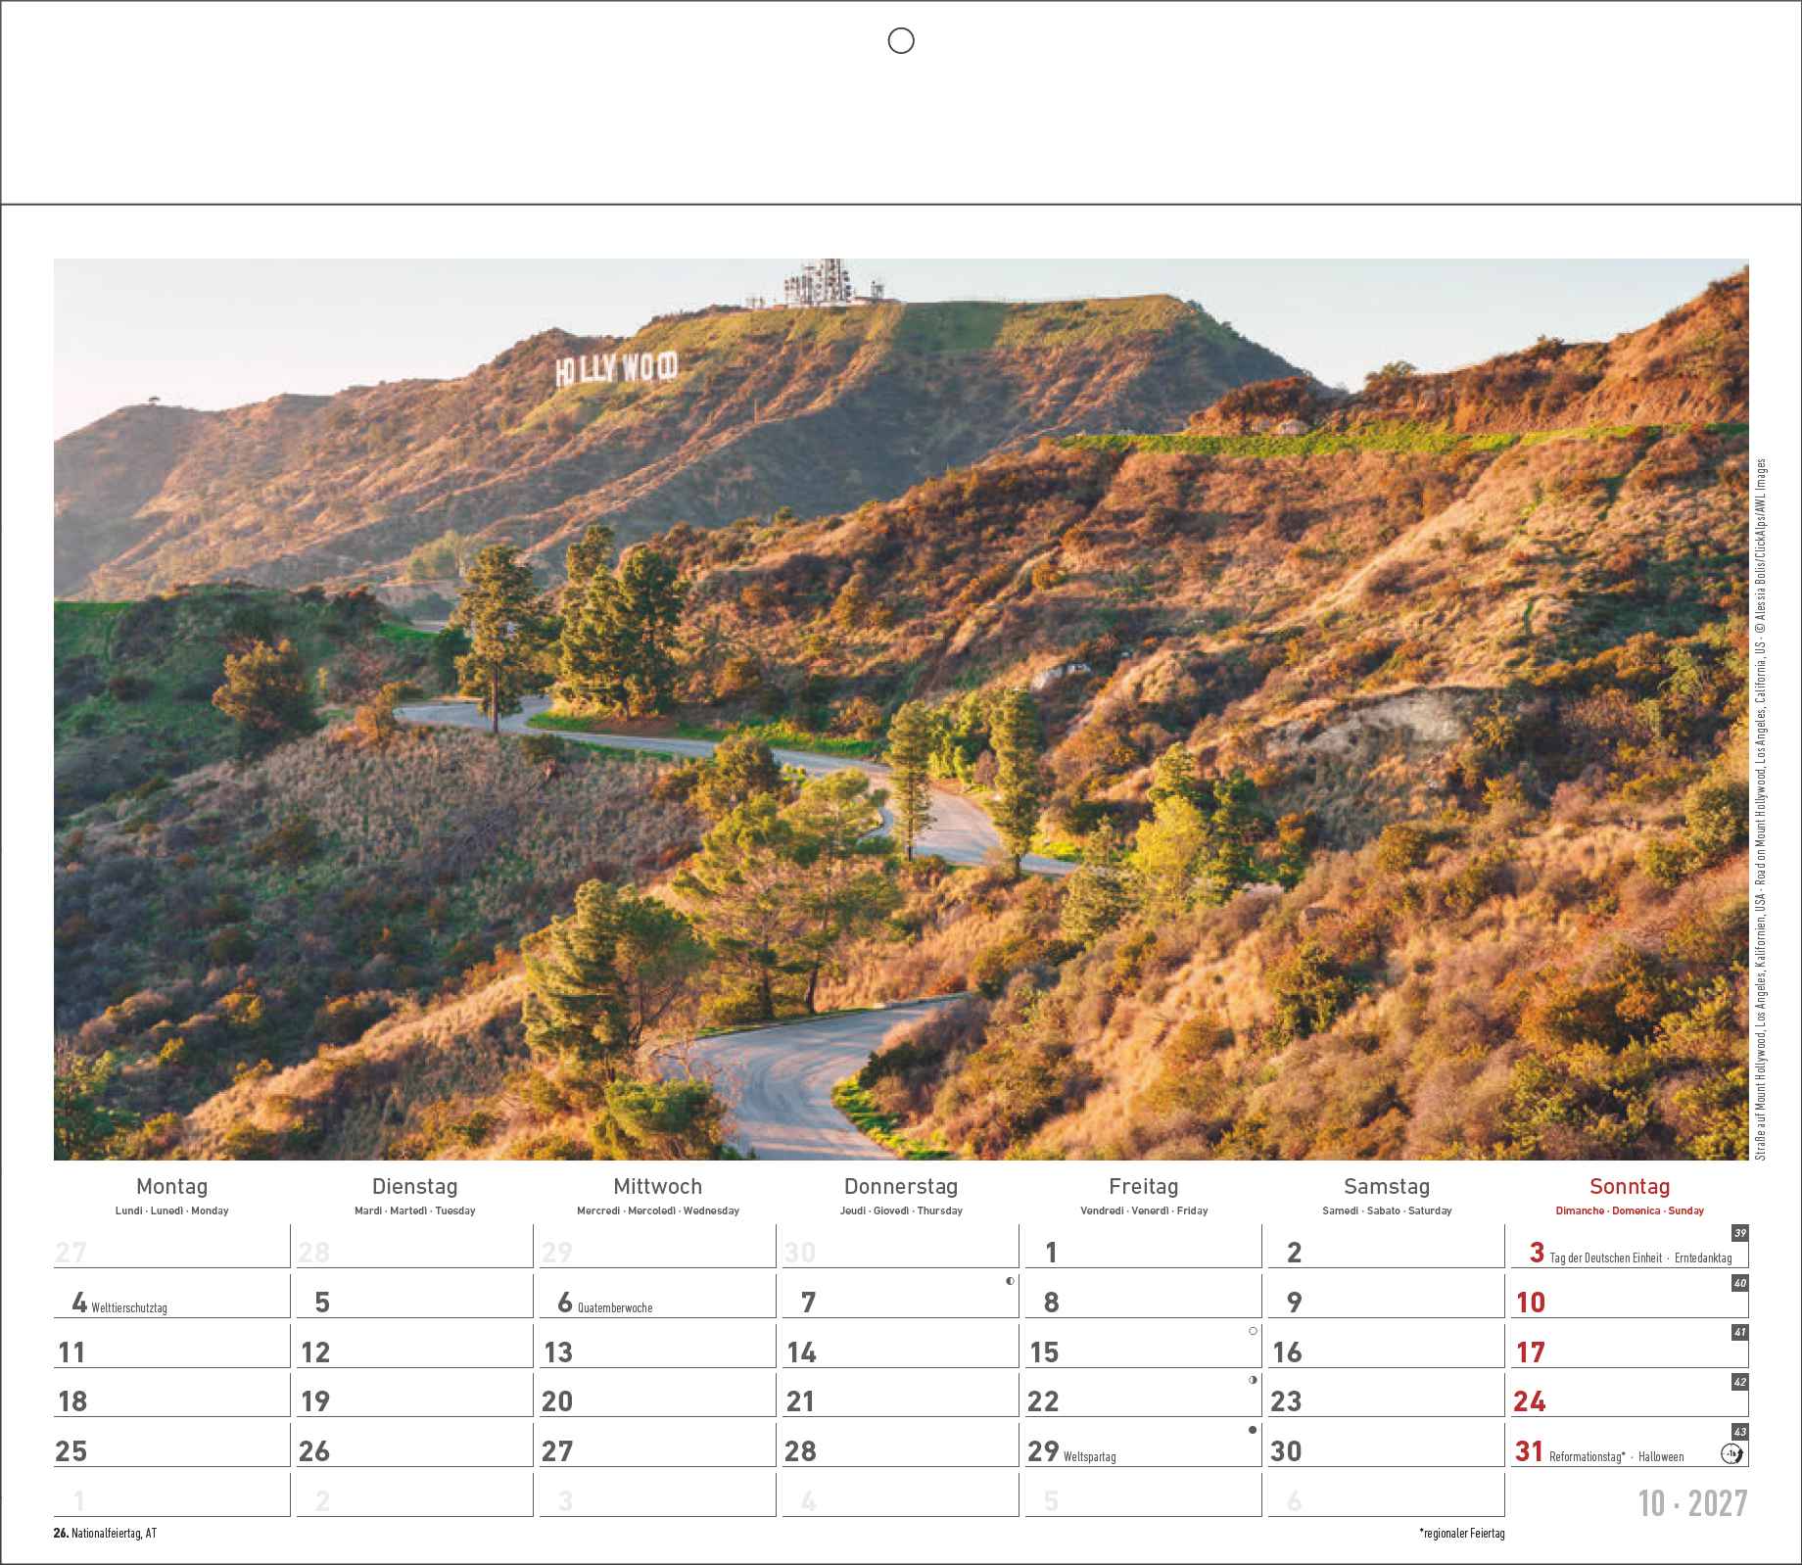Select the week number 43 badge

point(1739,1431)
